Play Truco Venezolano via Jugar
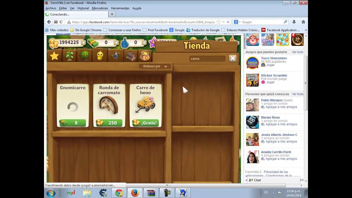Image resolution: width=352 pixels, height=198 pixels. (x=270, y=65)
